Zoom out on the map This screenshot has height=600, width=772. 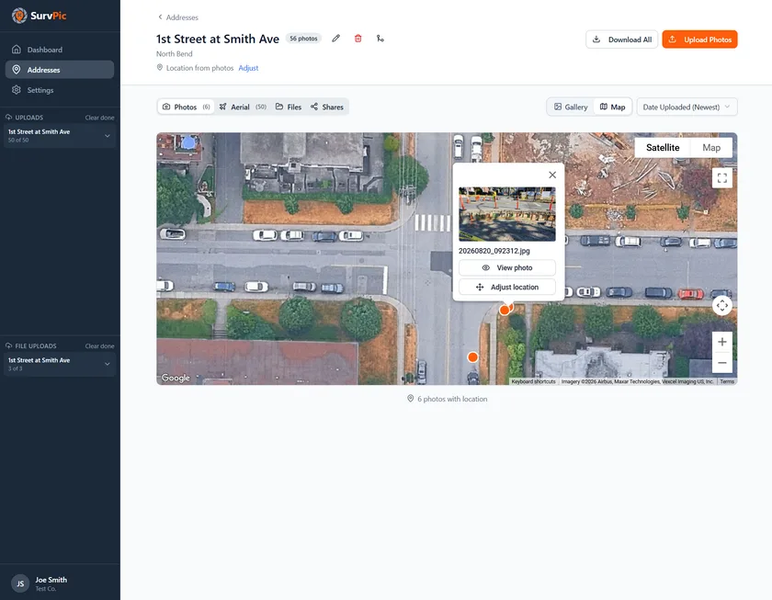pos(721,363)
